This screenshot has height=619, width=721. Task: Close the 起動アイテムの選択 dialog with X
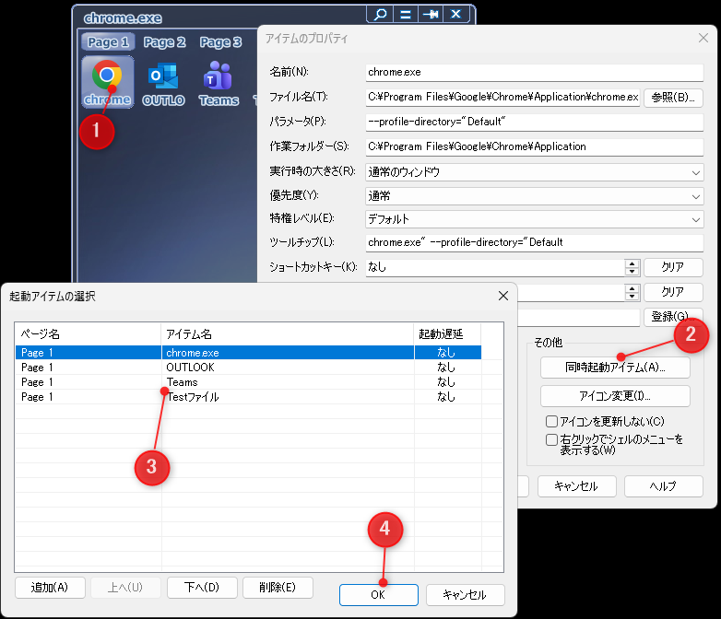point(502,296)
